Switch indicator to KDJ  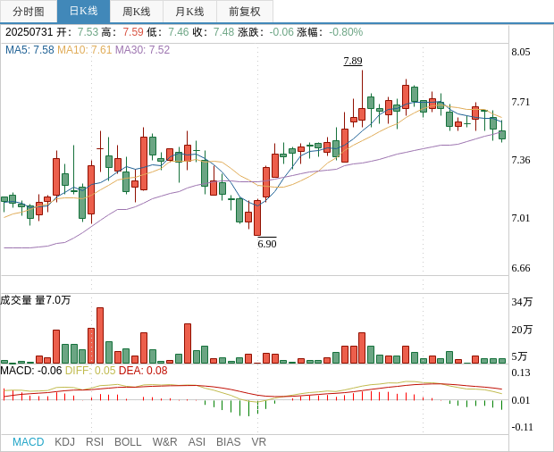pos(64,442)
